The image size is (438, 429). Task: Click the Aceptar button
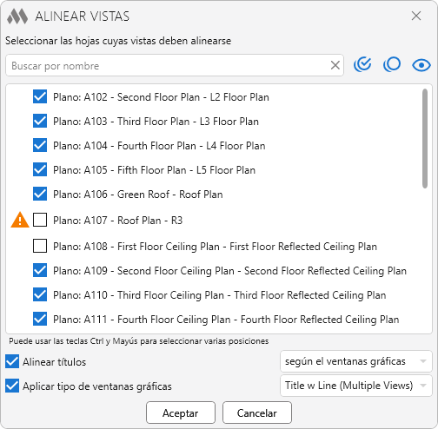point(181,412)
